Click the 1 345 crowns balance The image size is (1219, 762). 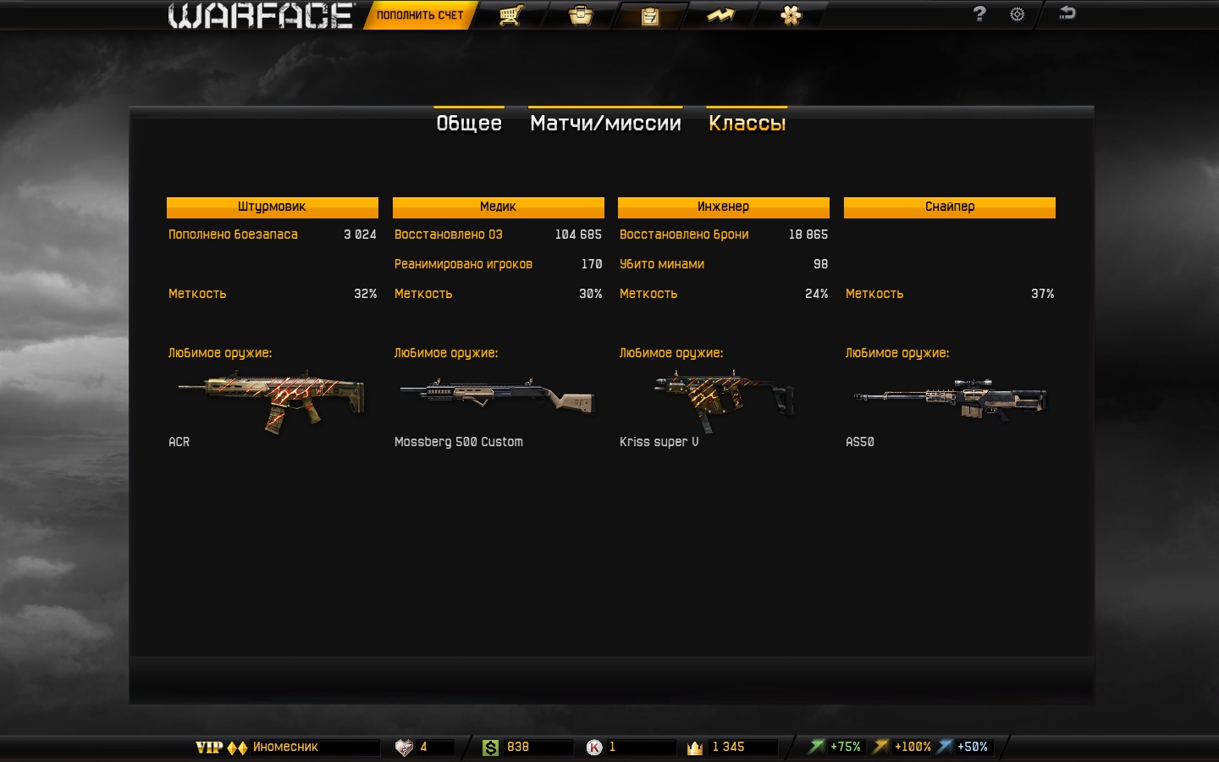click(728, 747)
